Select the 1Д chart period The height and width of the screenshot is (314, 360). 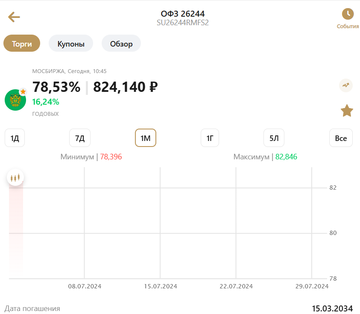coord(15,138)
